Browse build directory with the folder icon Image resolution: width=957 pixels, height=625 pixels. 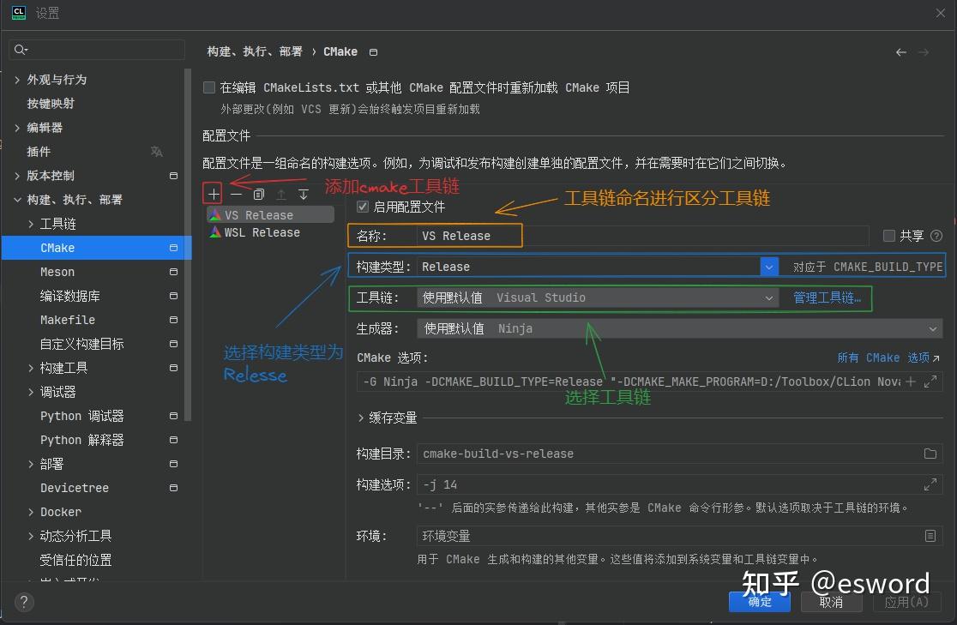point(932,454)
